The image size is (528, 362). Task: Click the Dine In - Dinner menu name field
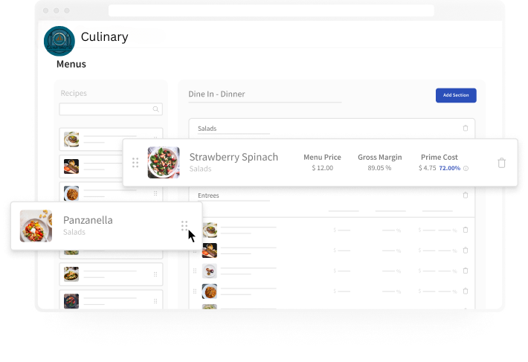coord(265,94)
